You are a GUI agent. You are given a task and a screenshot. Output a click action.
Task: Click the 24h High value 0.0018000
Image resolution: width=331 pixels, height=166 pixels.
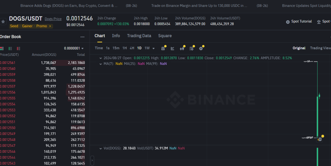(x=142, y=24)
